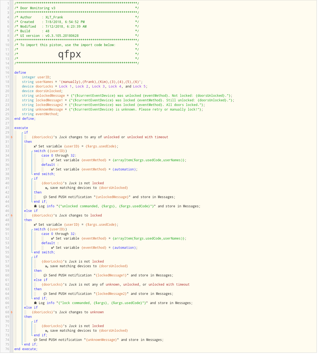
Task: Click "Lock 3" in doorLocks device list
Action: [99, 86]
